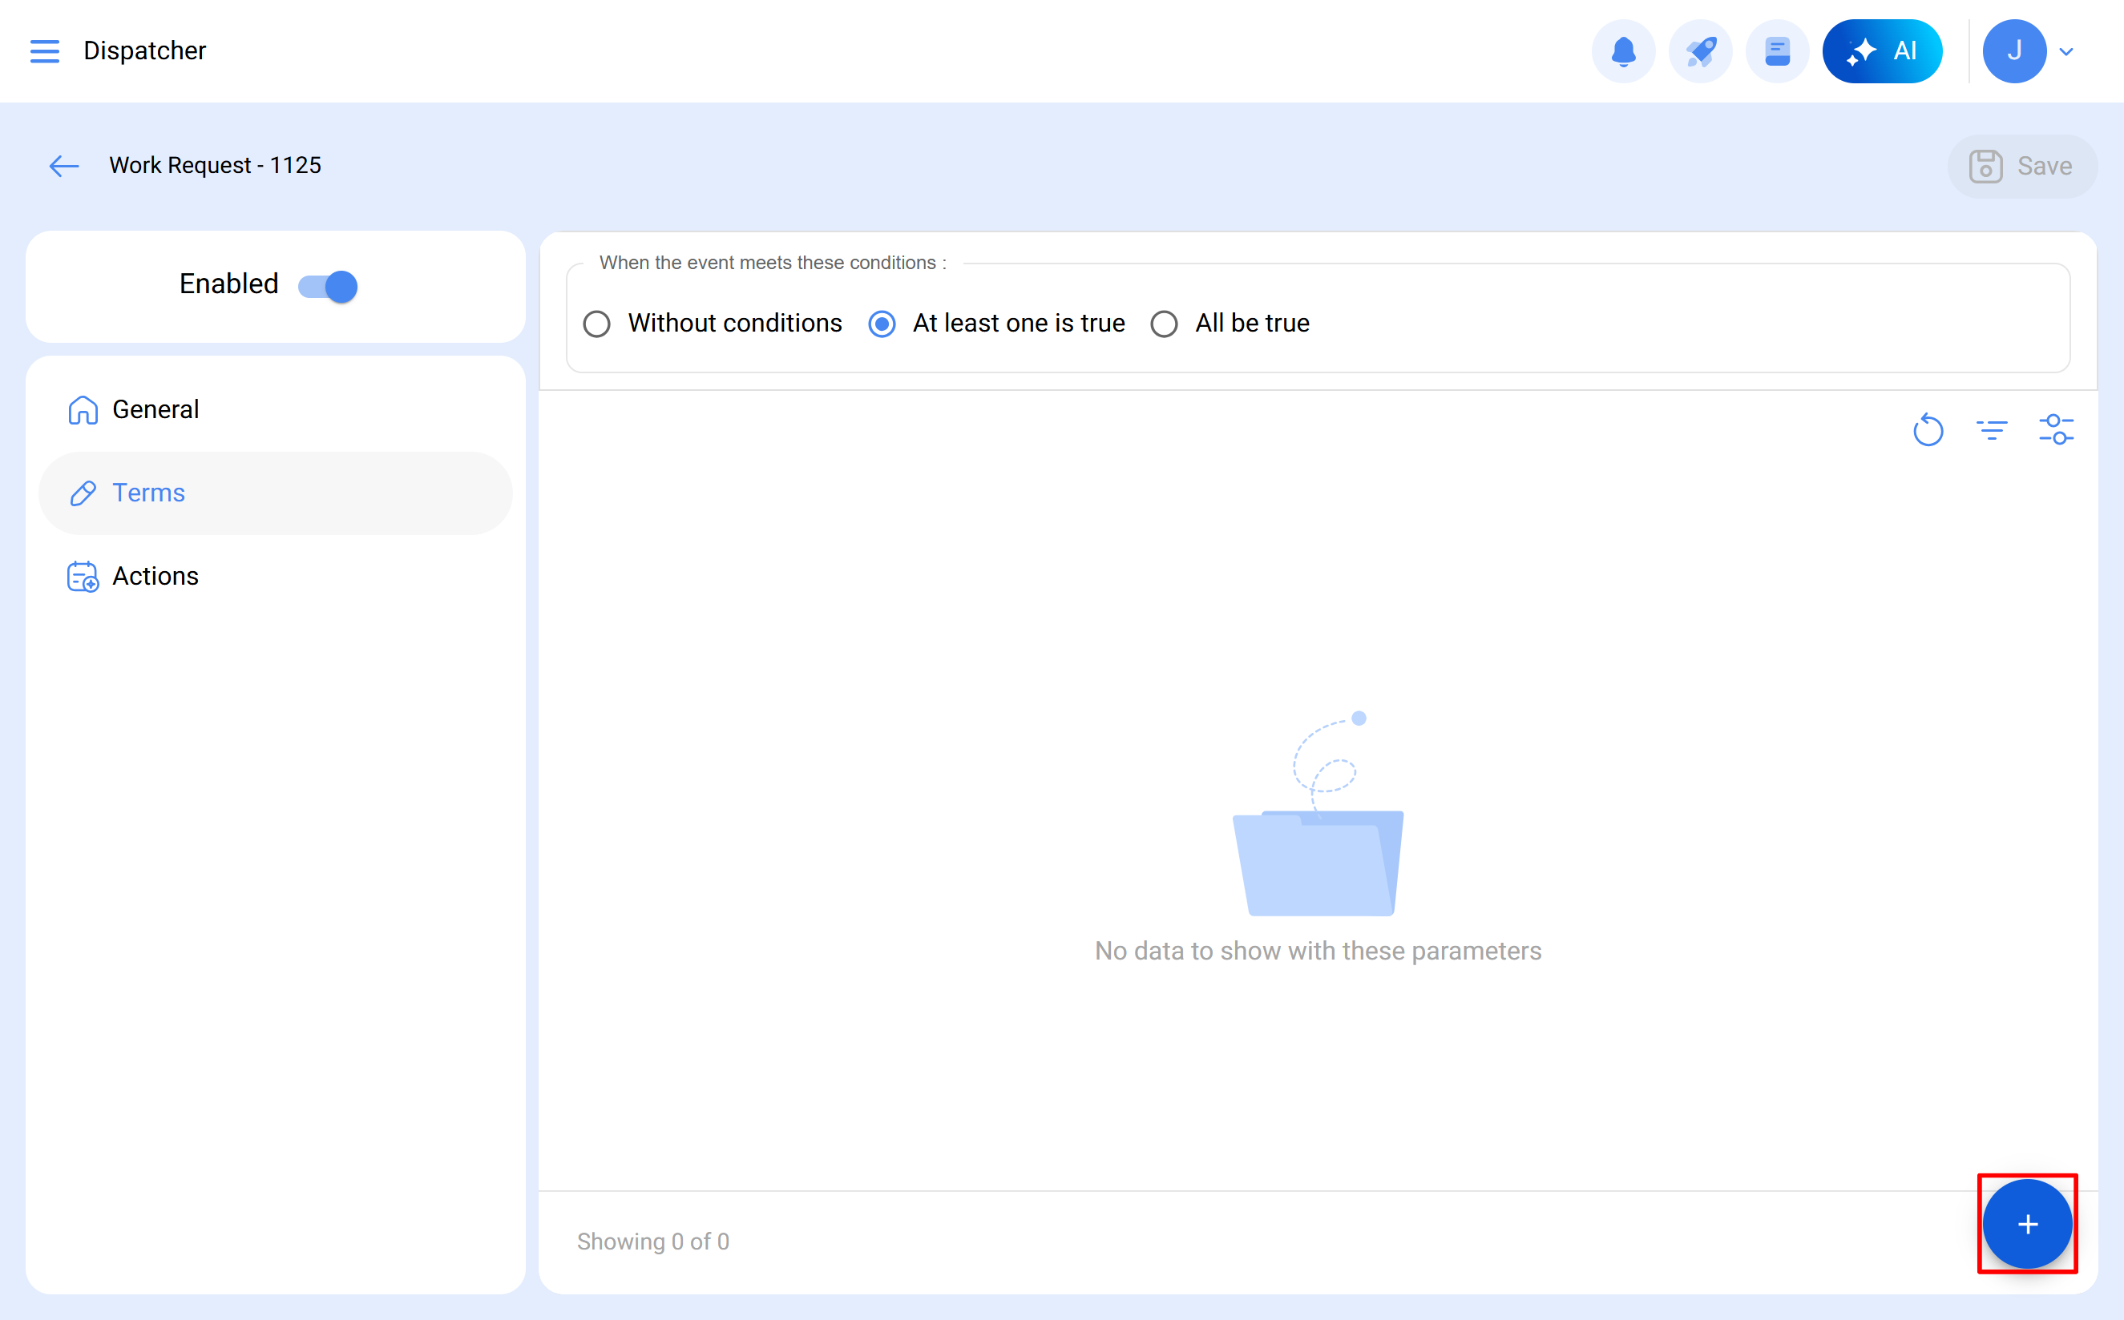Open the documentation book icon
Image resolution: width=2124 pixels, height=1320 pixels.
[x=1776, y=51]
